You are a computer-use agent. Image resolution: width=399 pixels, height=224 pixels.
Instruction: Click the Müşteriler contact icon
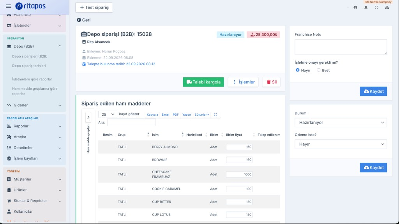[x=9, y=179]
